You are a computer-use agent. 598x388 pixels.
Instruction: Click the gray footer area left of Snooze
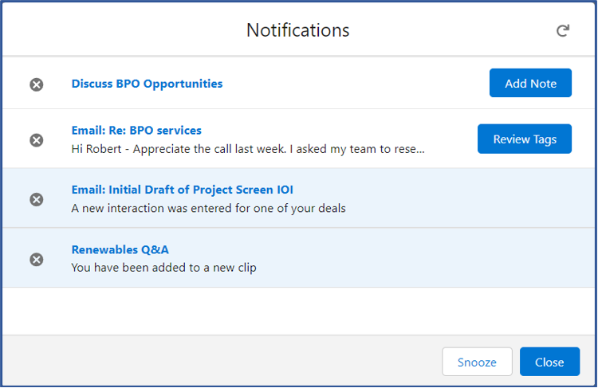(221, 362)
